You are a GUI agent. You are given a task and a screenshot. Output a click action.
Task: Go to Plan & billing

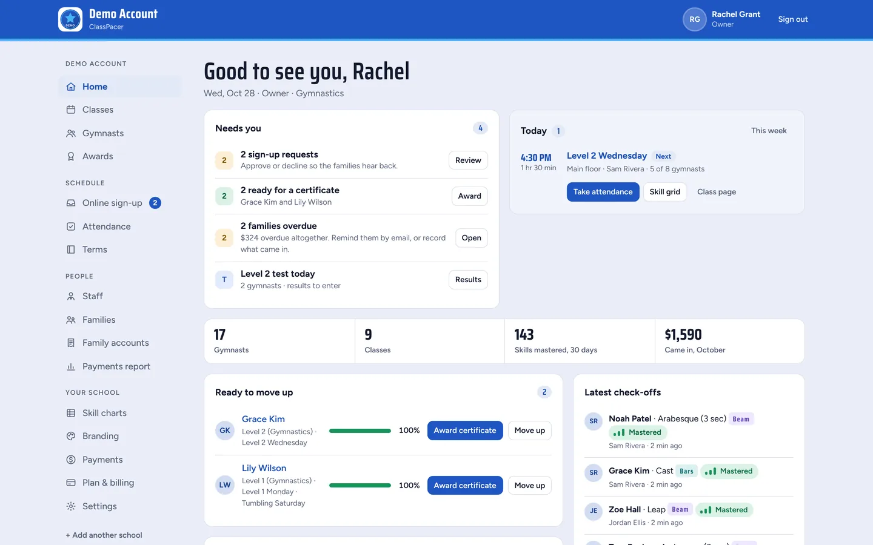(x=120, y=483)
